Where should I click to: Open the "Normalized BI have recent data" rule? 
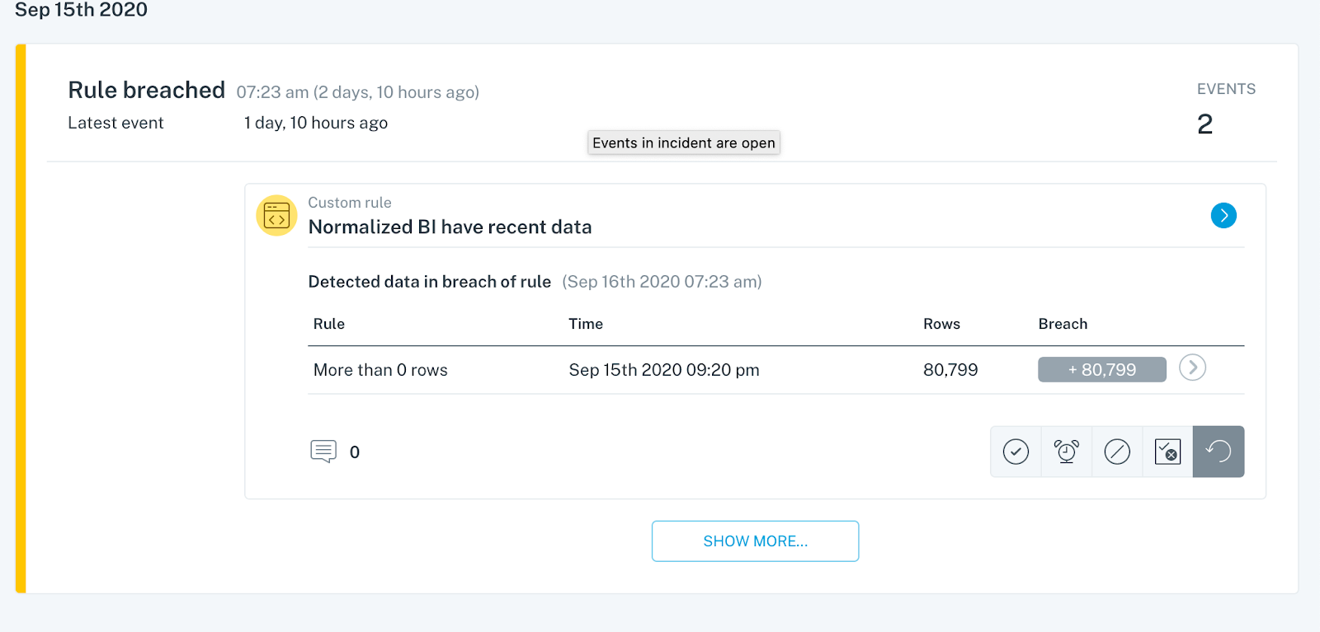(450, 227)
